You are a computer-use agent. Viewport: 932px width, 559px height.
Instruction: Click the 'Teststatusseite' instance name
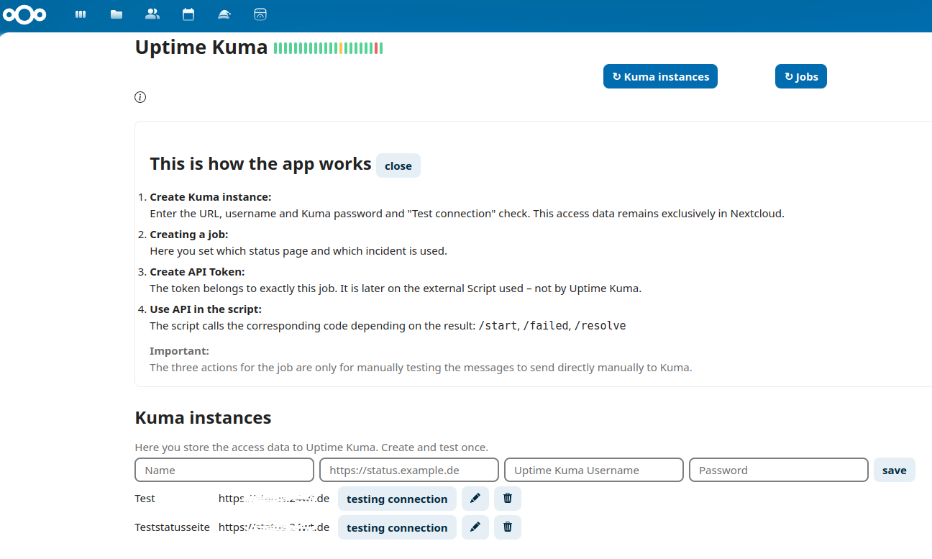tap(172, 527)
